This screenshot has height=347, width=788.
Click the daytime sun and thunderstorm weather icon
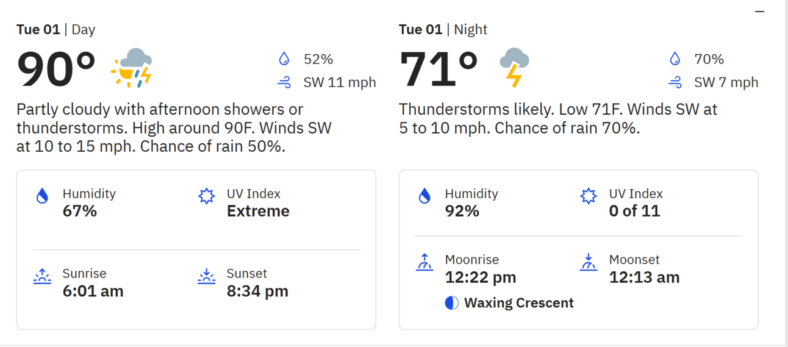pyautogui.click(x=131, y=68)
